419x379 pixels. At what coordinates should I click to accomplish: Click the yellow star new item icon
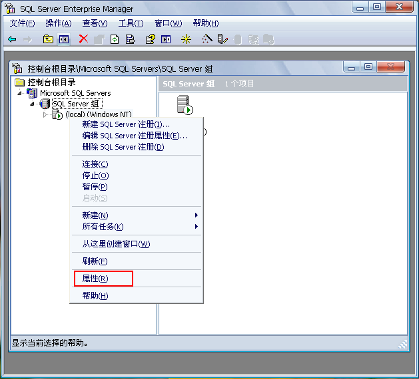[x=186, y=39]
